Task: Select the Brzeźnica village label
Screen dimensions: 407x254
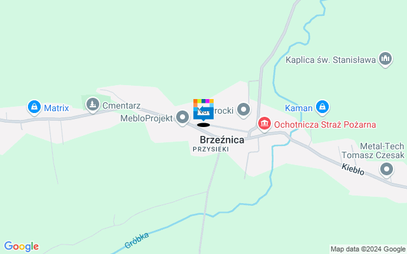Action: (222, 140)
